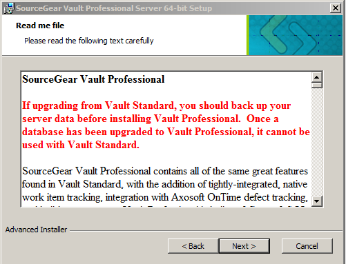Click the 'Read me file' header title

coord(40,26)
